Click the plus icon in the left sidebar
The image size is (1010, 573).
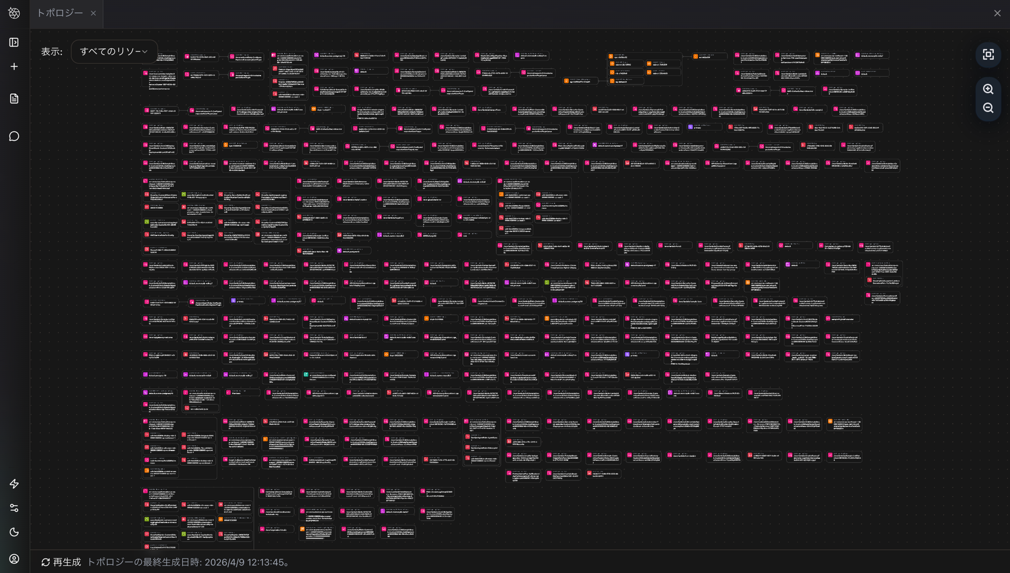(14, 67)
